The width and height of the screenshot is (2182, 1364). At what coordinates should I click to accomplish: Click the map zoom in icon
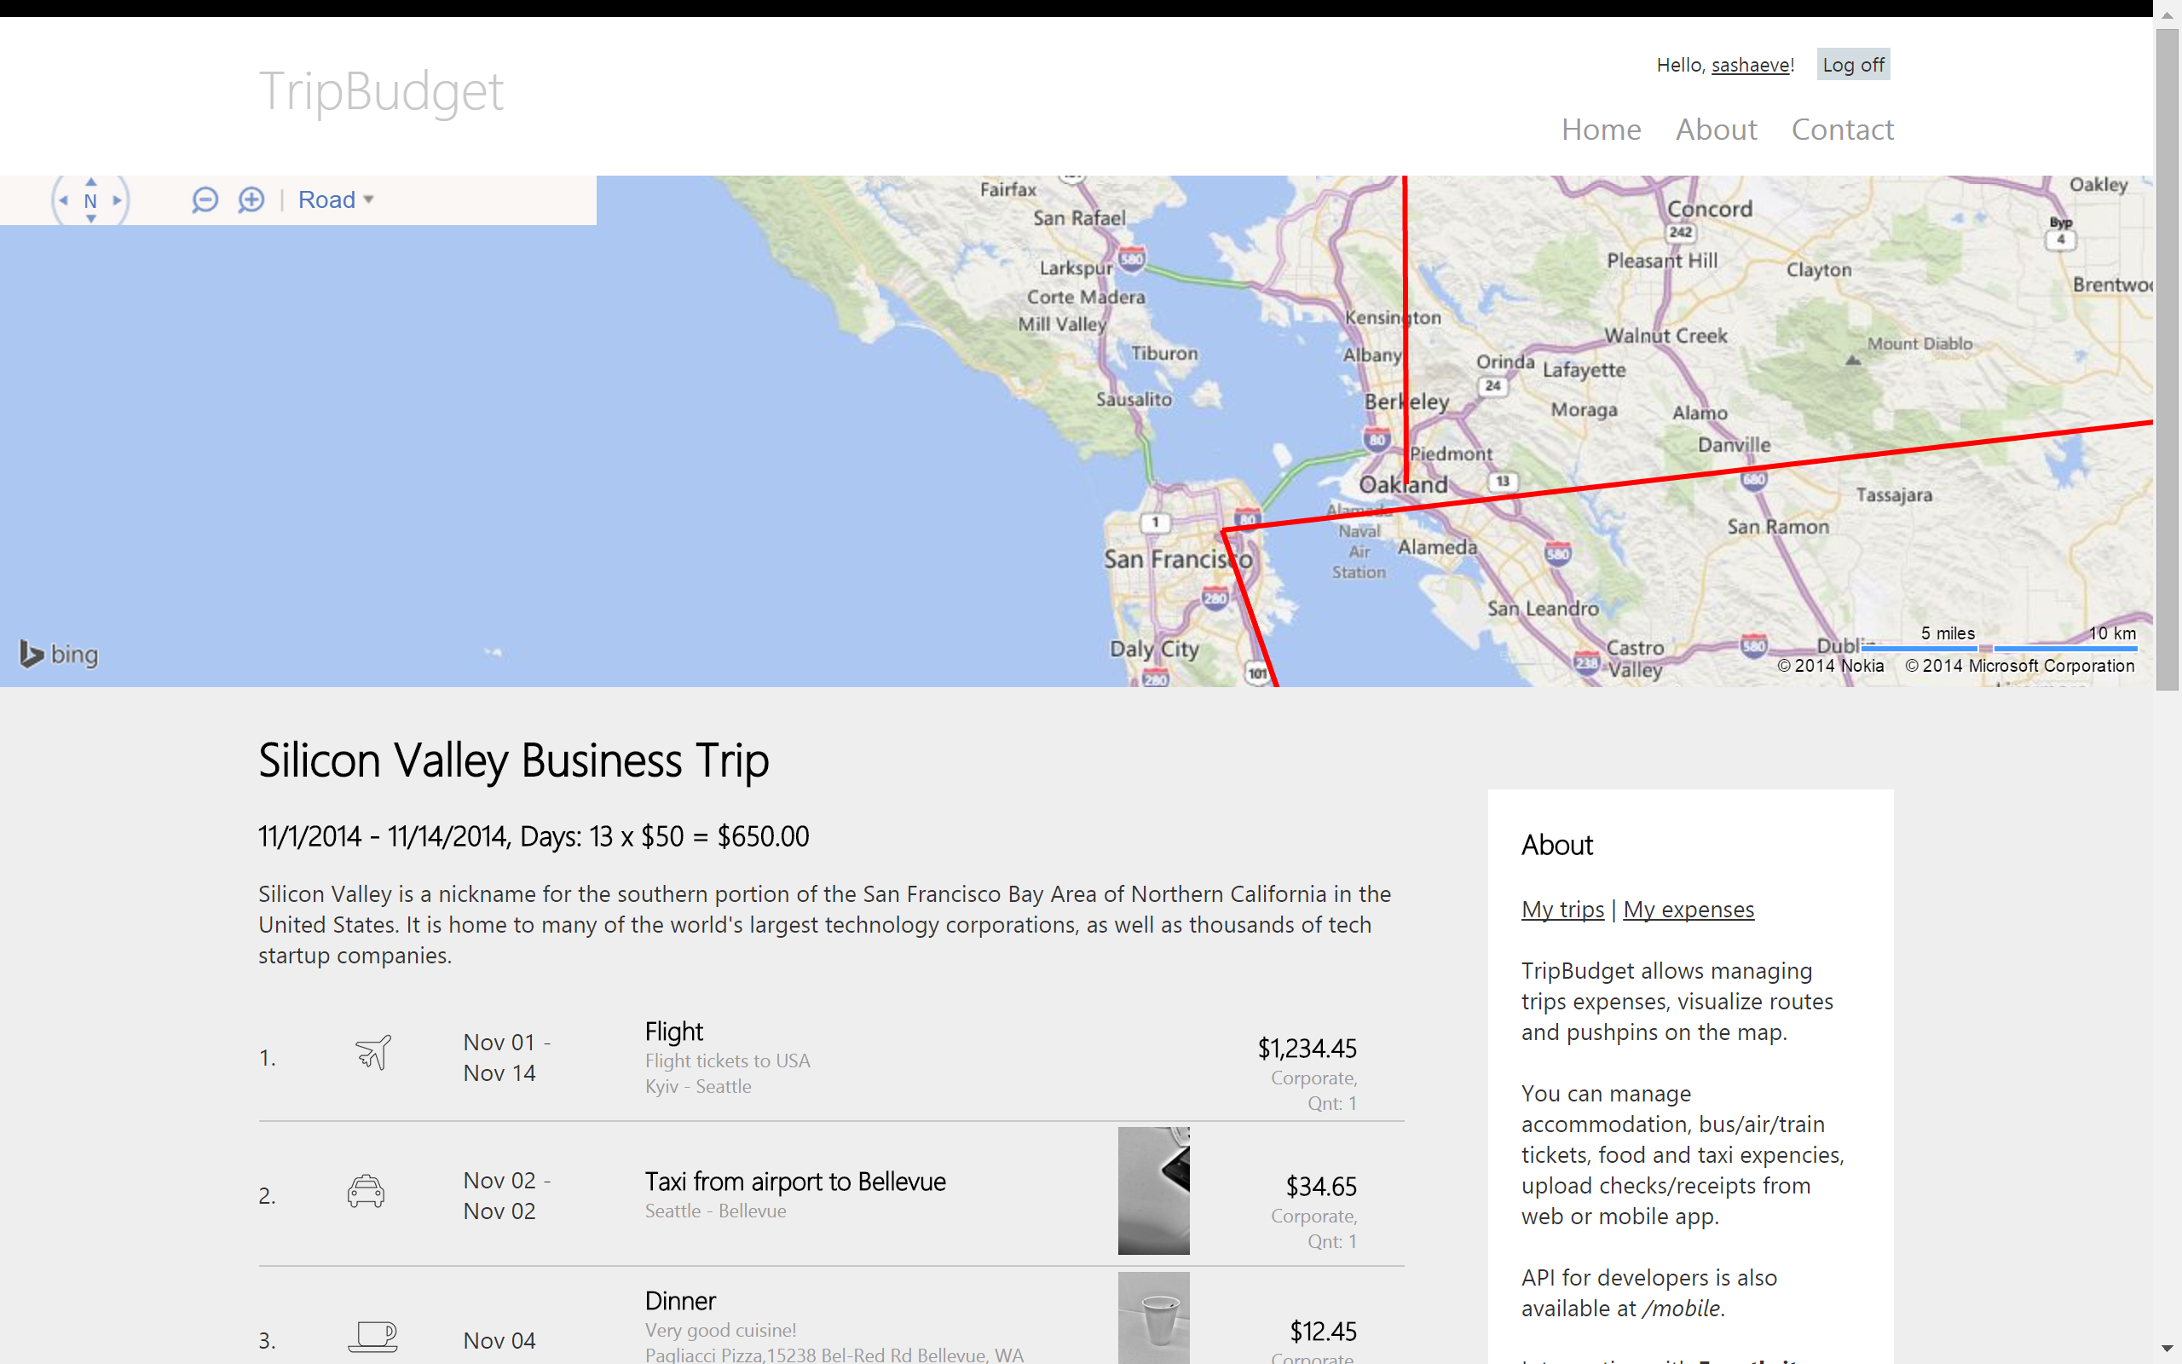251,199
